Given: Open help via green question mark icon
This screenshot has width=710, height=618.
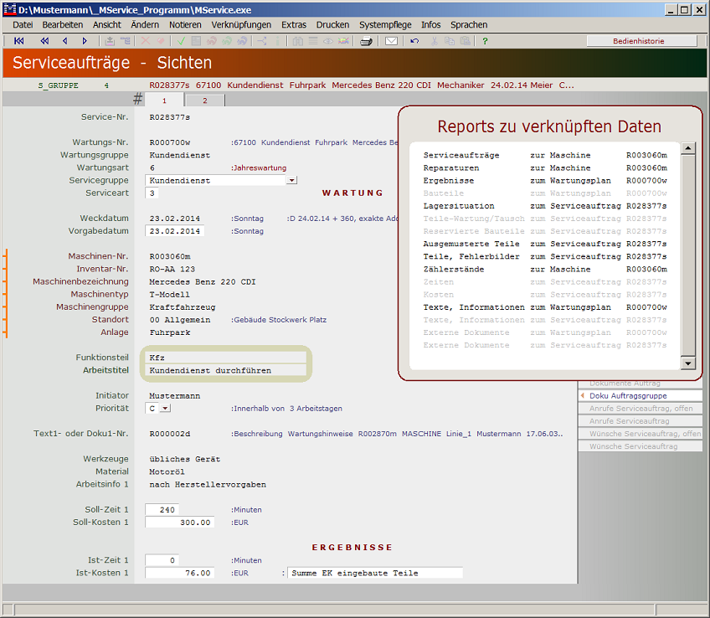Looking at the screenshot, I should coord(485,40).
